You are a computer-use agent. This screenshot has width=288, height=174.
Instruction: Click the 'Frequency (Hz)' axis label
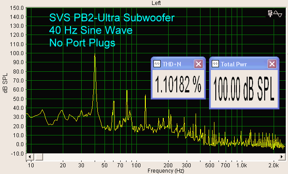(166, 171)
